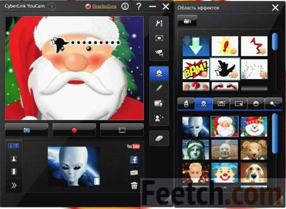The width and height of the screenshot is (286, 209).
Task: Expand library with double chevron
Action: [14, 185]
